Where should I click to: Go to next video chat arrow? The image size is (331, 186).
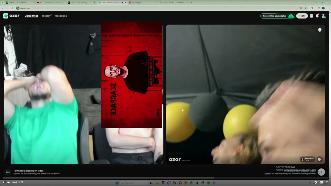pos(321,172)
